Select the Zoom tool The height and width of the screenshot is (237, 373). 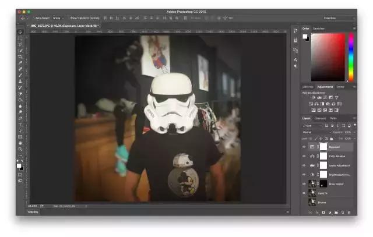point(20,149)
